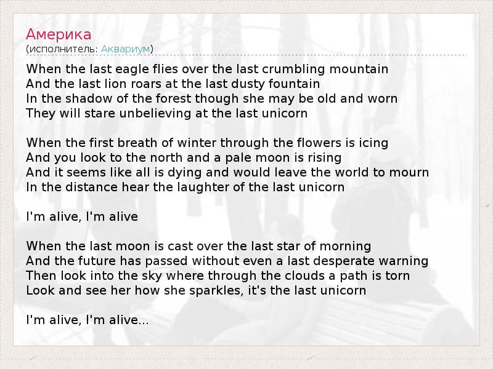Select the final 'I'm alive' line ending with ellipsis
Screen dimensions: 493x369
[87, 320]
